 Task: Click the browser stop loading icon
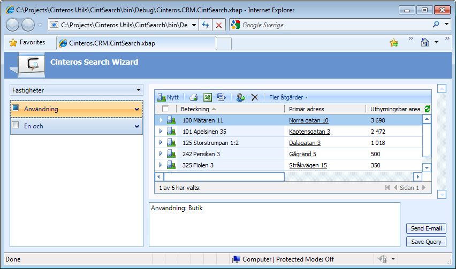pyautogui.click(x=219, y=25)
